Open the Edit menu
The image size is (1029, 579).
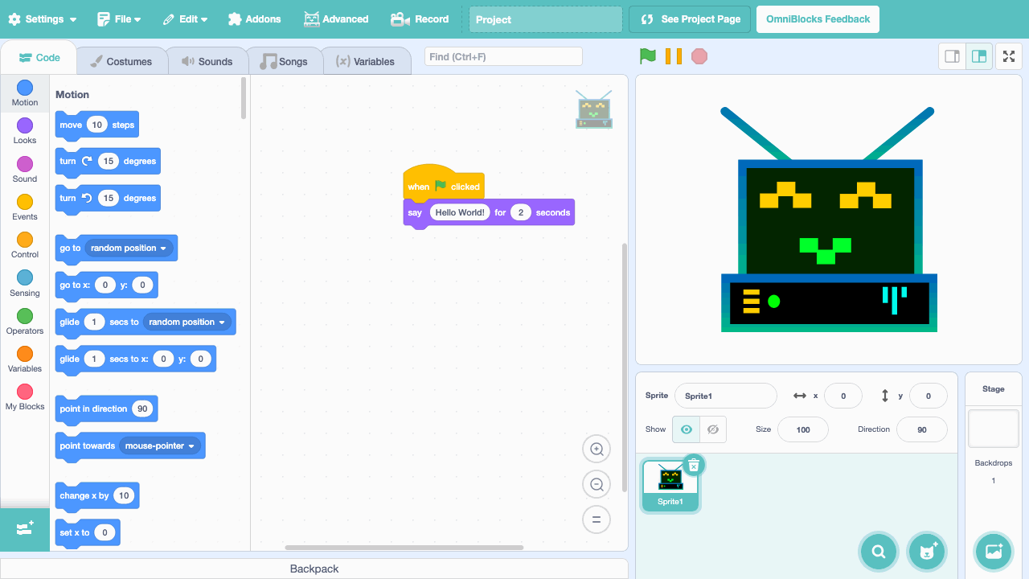(x=185, y=19)
